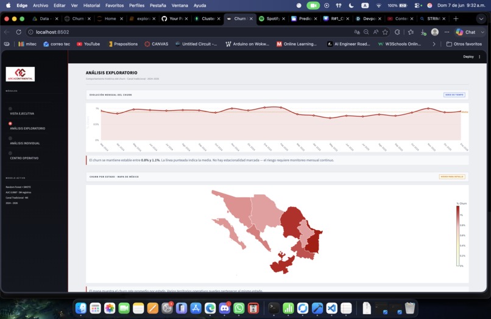491x319 pixels.
Task: Click the Edge profile avatar icon
Action: (x=434, y=32)
